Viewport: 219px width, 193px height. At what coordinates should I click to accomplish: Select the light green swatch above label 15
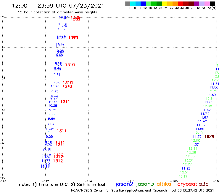[x=149, y=4]
